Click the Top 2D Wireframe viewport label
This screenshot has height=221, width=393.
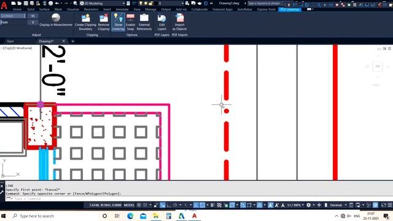point(17,48)
